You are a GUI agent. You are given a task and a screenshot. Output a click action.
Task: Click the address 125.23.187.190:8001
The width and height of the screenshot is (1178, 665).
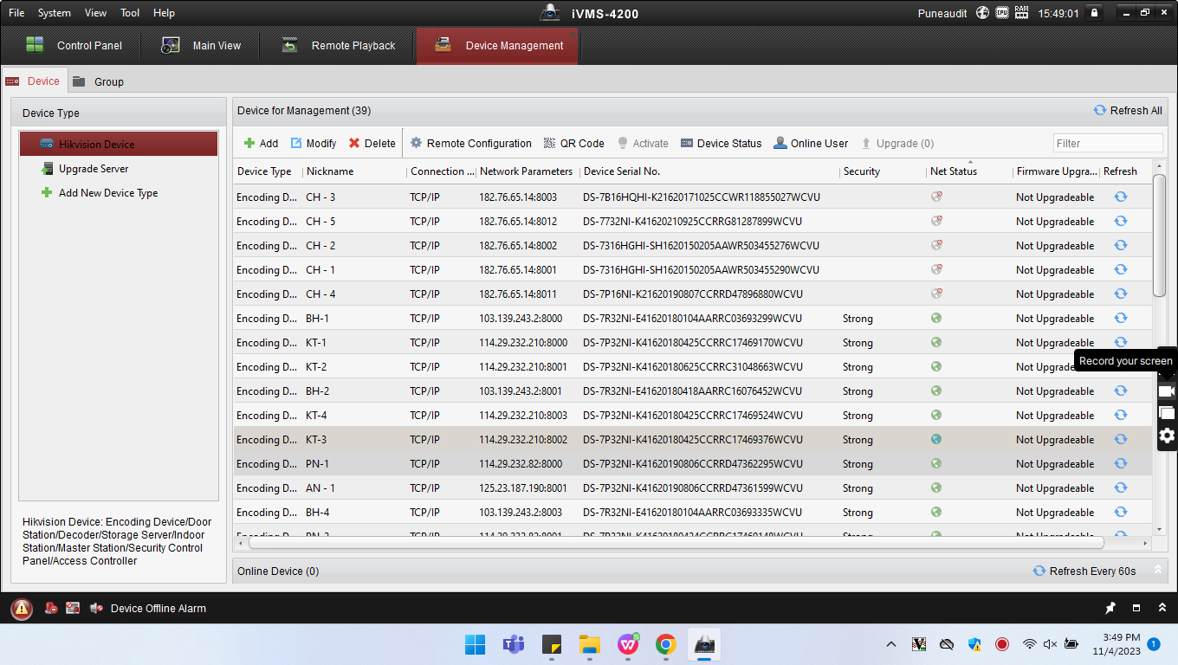[523, 488]
